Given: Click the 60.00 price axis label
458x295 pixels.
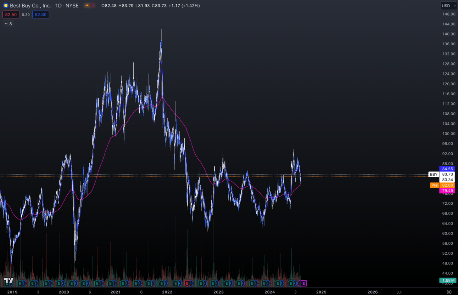Looking at the screenshot, I should point(448,233).
